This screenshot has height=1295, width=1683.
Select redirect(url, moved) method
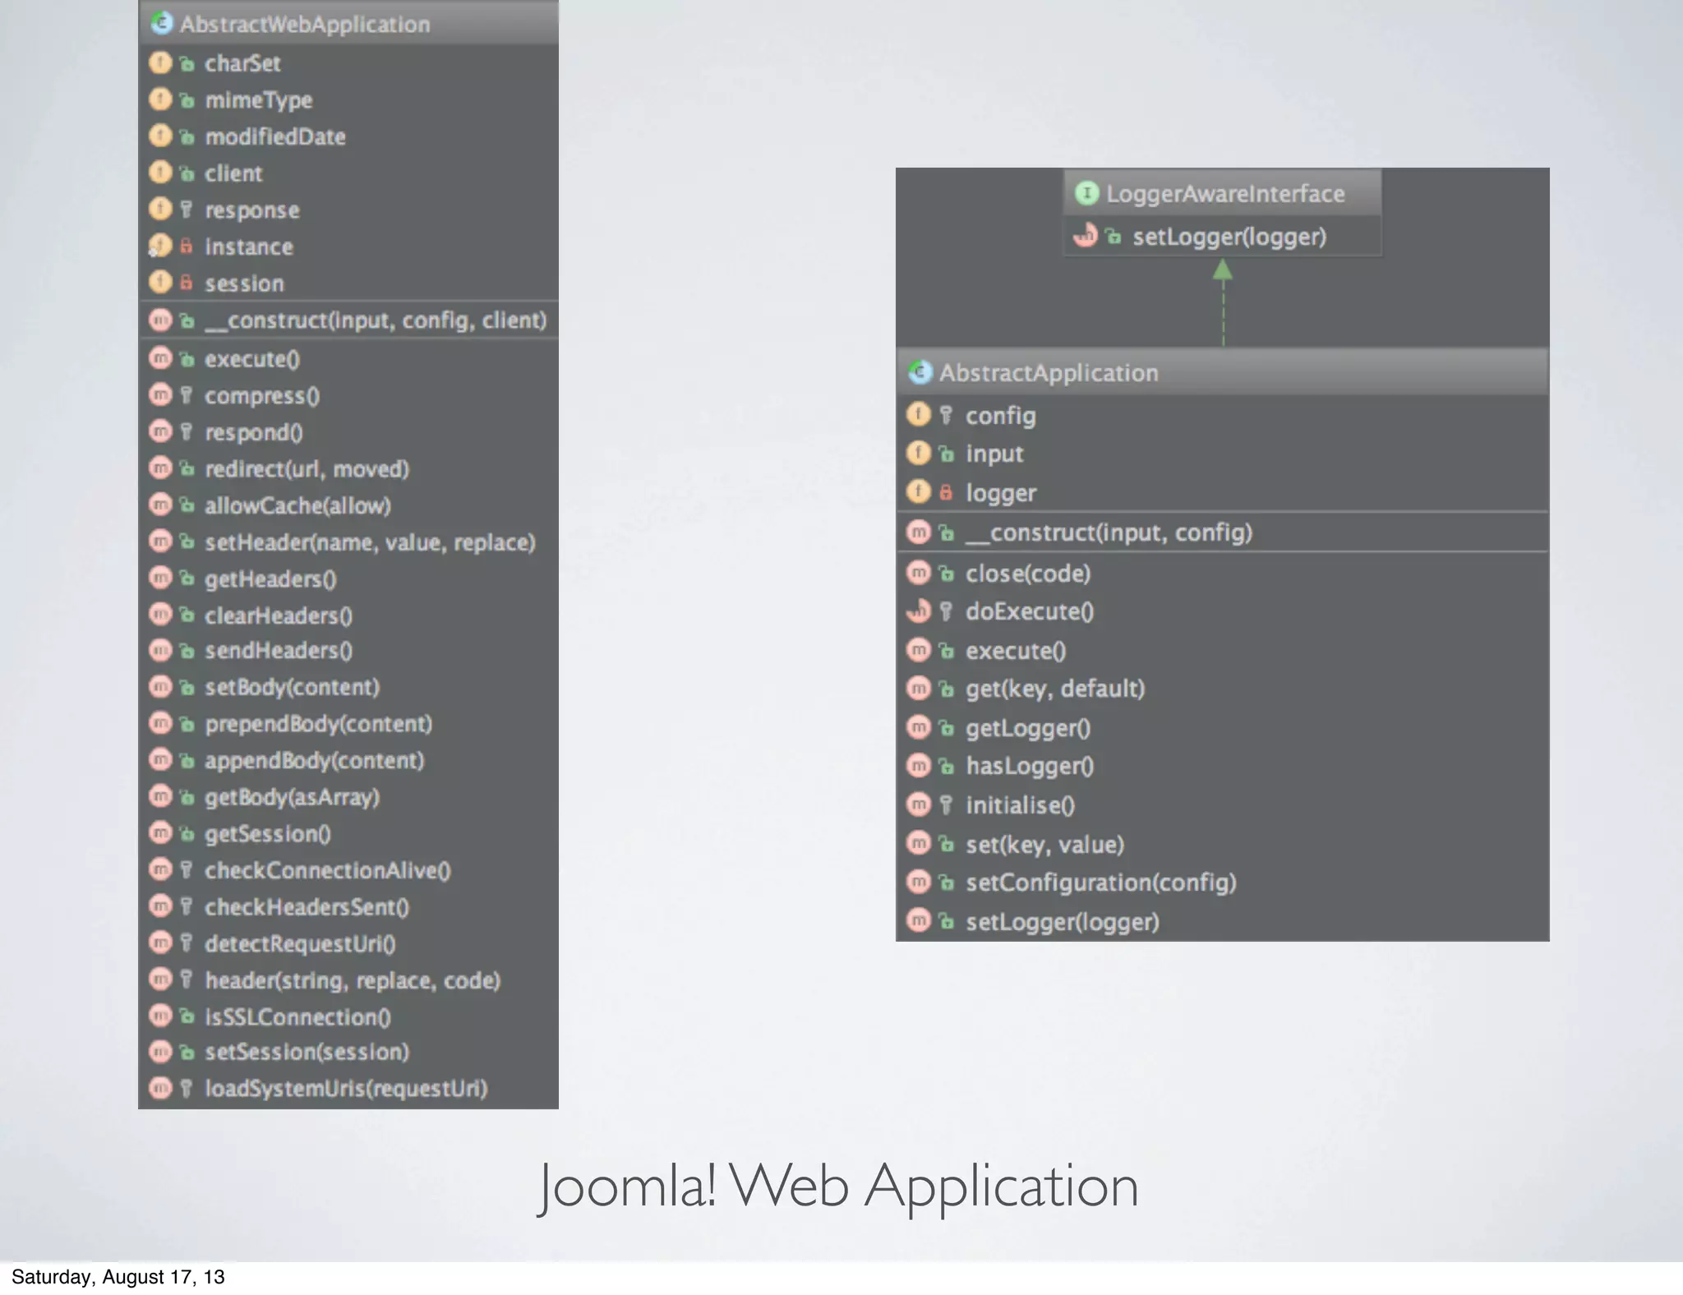pyautogui.click(x=349, y=468)
